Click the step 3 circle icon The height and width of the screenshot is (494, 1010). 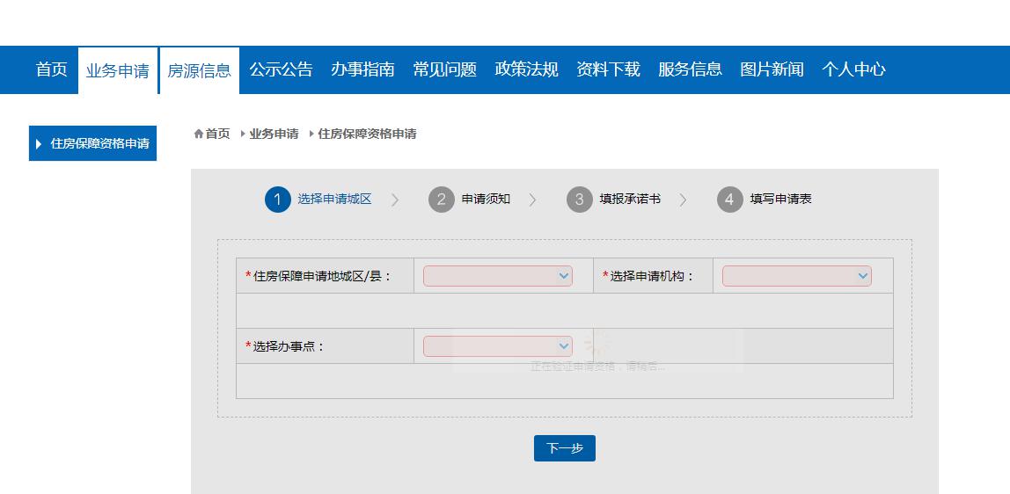click(x=579, y=200)
